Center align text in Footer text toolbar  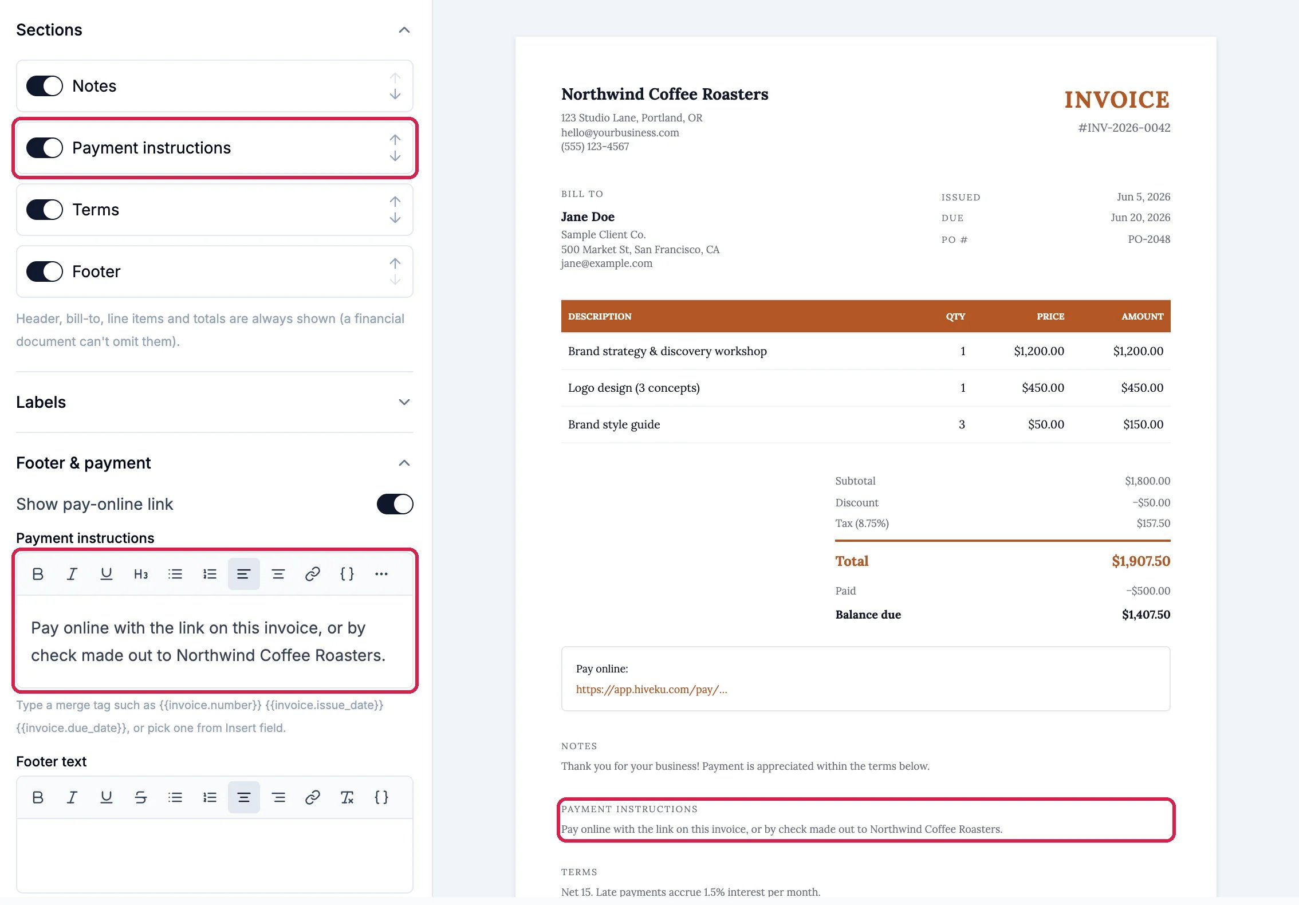point(244,797)
